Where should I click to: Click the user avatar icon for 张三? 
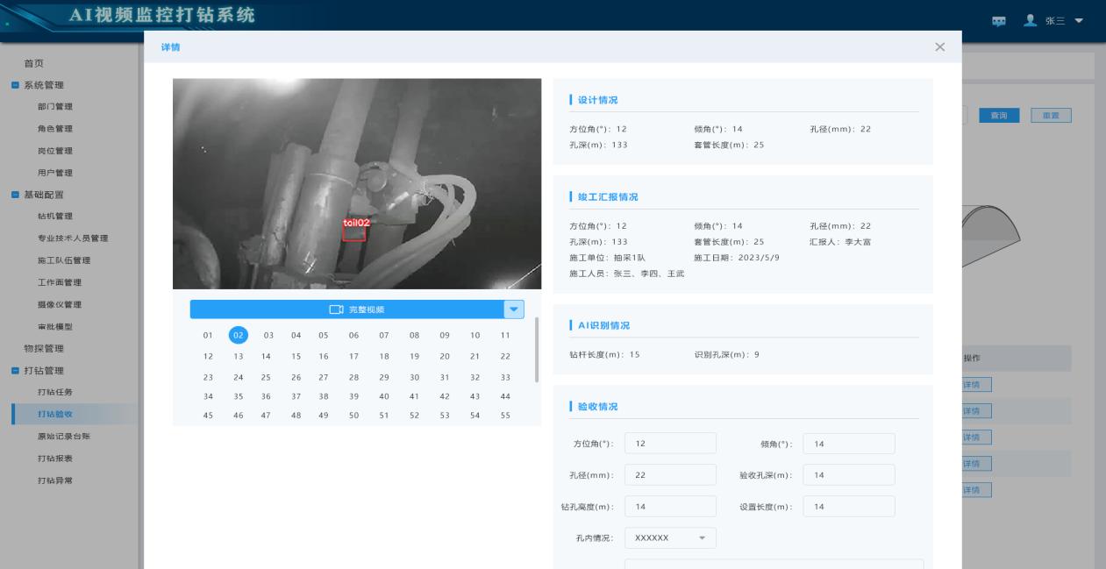pos(1031,20)
